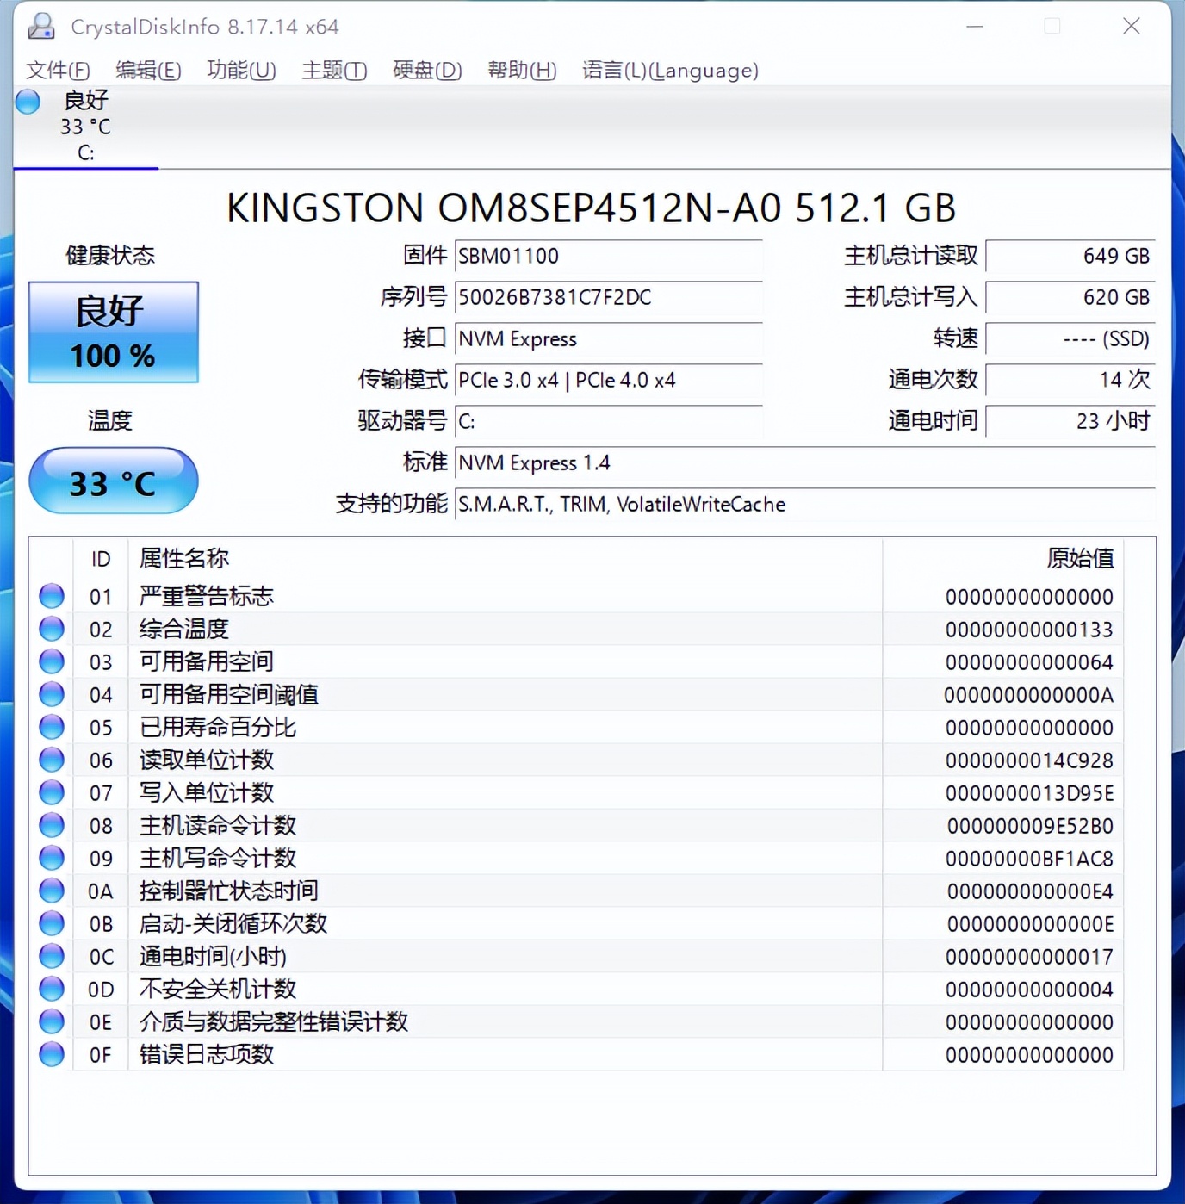Open the 功能 menu
This screenshot has height=1204, width=1185.
[241, 71]
